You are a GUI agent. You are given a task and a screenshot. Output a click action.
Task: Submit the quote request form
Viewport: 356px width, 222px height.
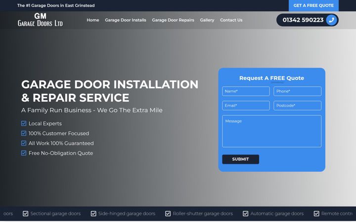pyautogui.click(x=240, y=159)
